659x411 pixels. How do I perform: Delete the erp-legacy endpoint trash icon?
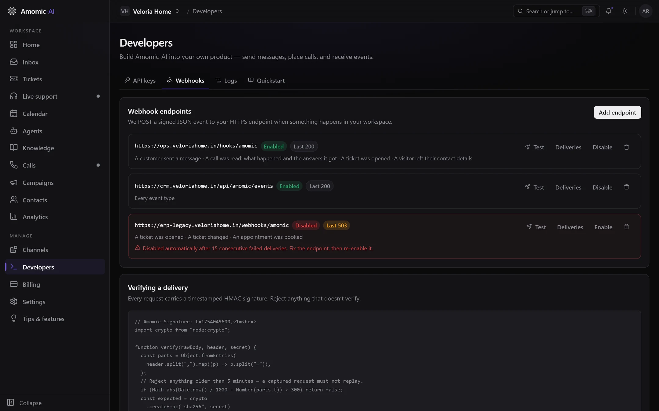click(626, 227)
